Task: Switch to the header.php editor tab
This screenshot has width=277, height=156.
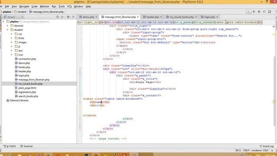Action: 152,17
